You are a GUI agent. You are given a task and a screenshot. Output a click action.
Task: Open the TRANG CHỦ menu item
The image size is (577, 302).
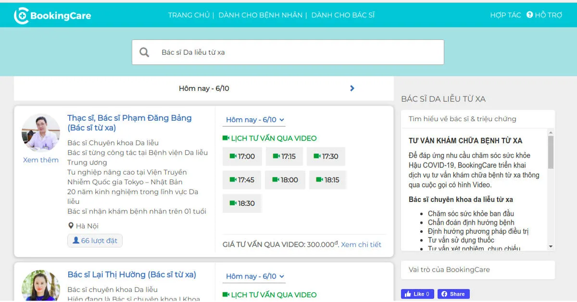pos(188,15)
